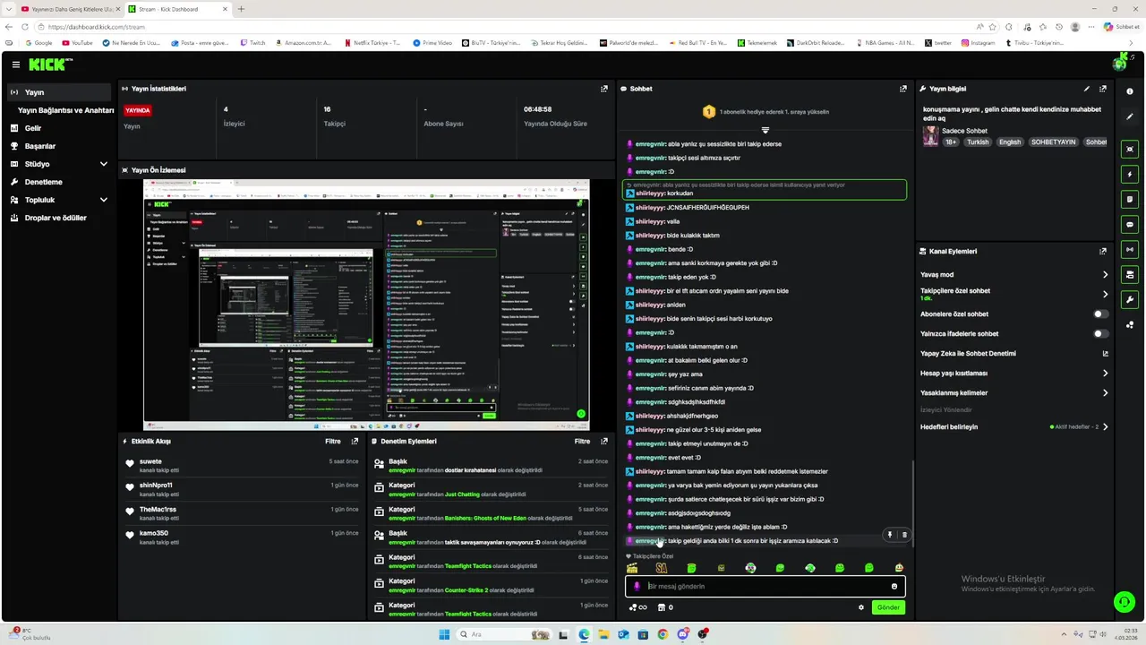Open the Windows Start button

(444, 634)
